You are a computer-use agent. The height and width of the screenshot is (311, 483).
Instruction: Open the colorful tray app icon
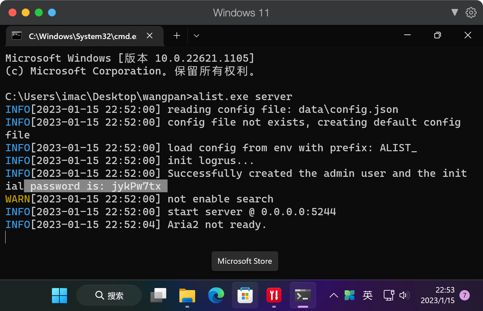350,295
